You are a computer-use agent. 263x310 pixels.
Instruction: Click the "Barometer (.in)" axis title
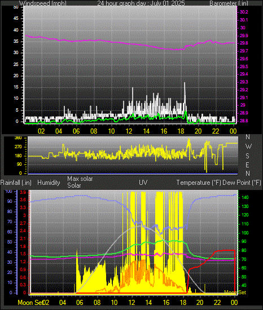229,3
